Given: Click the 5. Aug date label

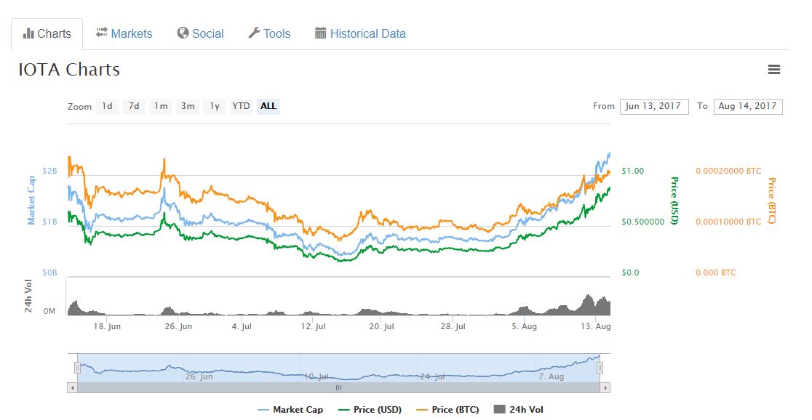Looking at the screenshot, I should click(x=524, y=326).
